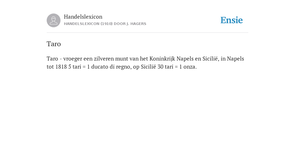This screenshot has height=147, width=295.
Task: Click the horizontal divider under the header
Action: tap(147, 33)
